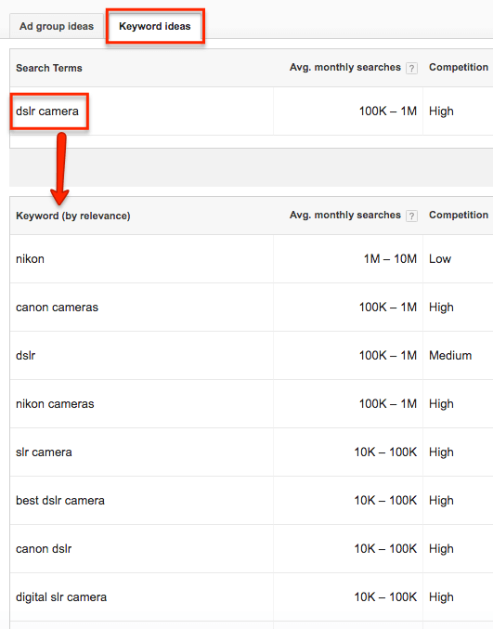Image resolution: width=493 pixels, height=629 pixels.
Task: Select the canon cameras keyword
Action: (x=57, y=308)
